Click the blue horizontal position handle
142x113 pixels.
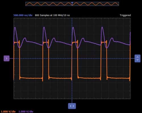click(72, 106)
